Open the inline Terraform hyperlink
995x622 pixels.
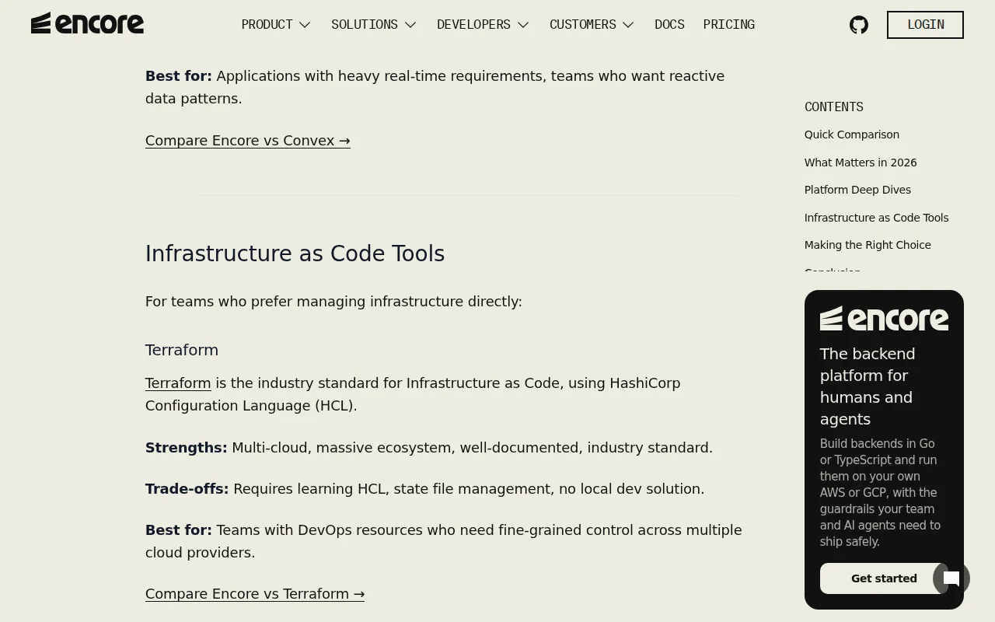pyautogui.click(x=178, y=383)
